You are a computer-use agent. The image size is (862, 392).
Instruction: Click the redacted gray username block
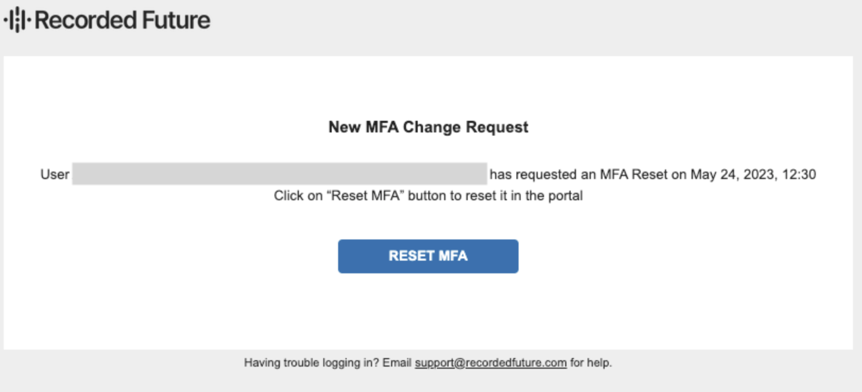279,174
